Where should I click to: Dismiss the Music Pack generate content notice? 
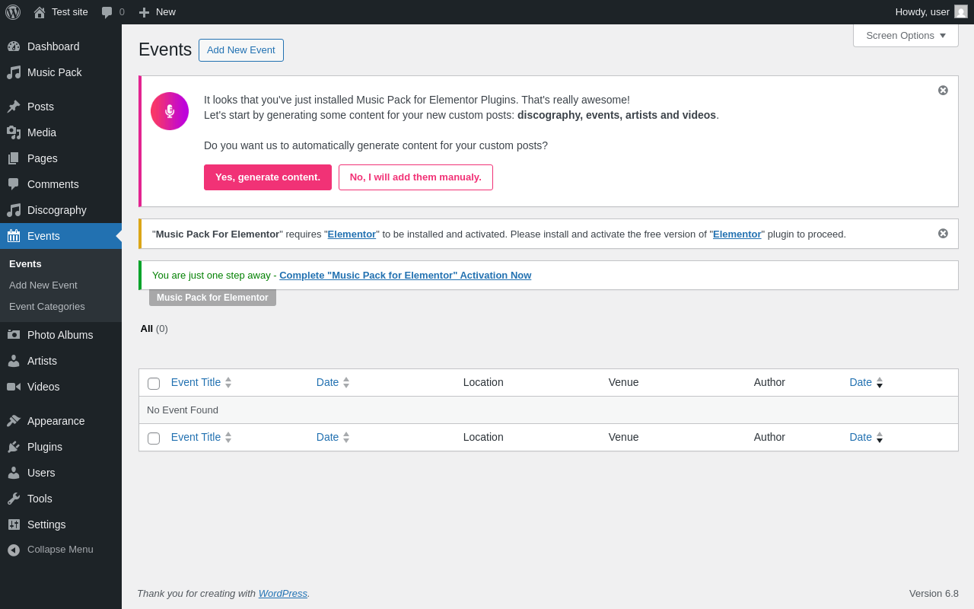[x=943, y=91]
